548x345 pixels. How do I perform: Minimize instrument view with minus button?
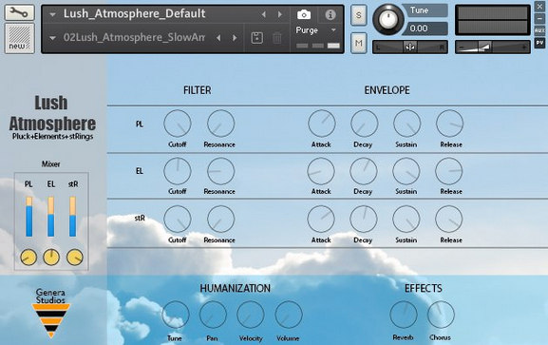point(539,19)
